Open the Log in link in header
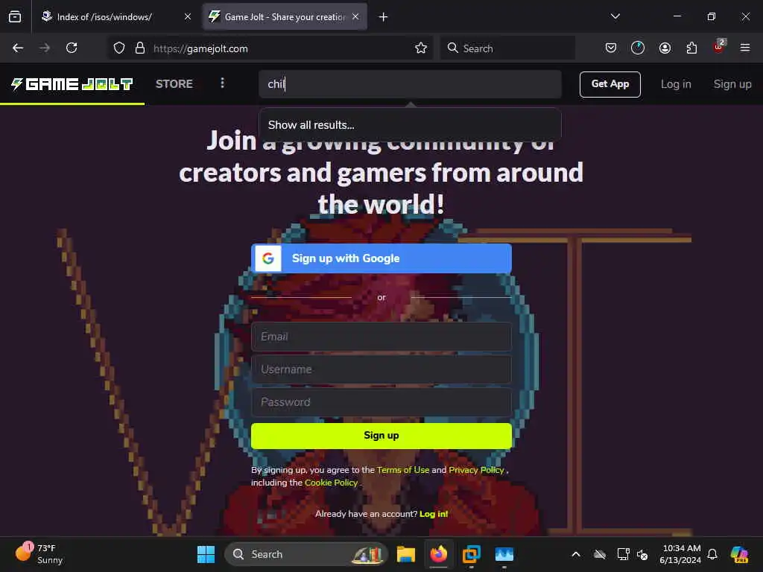 coord(676,84)
